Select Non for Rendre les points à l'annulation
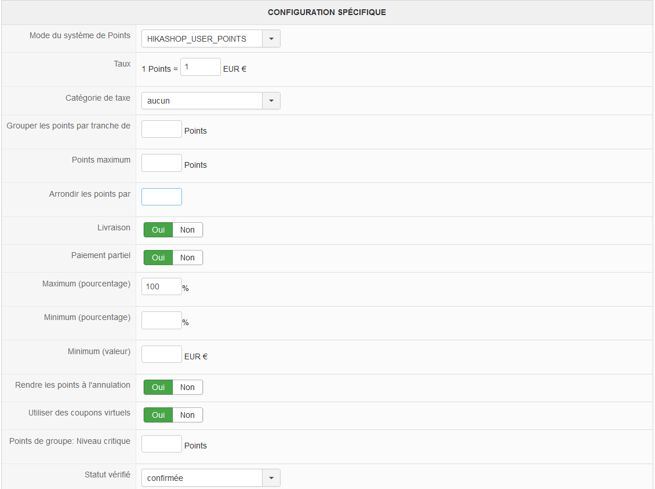Image resolution: width=655 pixels, height=489 pixels. [187, 387]
